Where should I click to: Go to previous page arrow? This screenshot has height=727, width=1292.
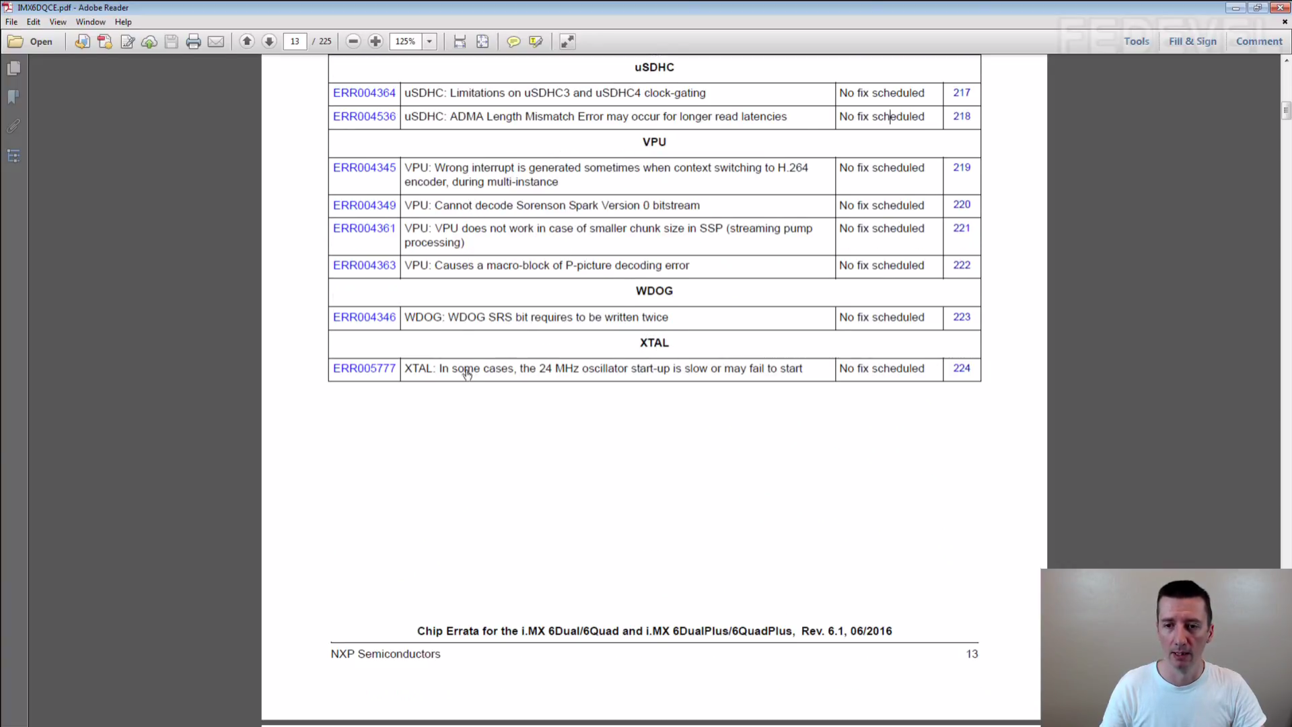[x=247, y=42]
